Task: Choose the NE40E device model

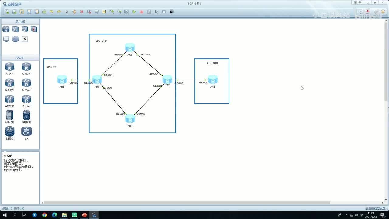Action: 10,117
